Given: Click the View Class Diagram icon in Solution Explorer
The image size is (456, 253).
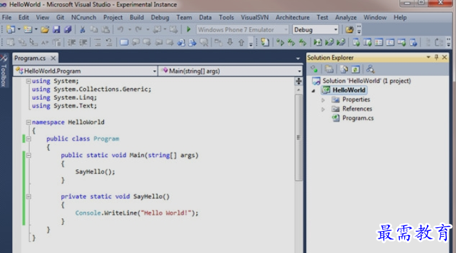Looking at the screenshot, I should point(370,70).
